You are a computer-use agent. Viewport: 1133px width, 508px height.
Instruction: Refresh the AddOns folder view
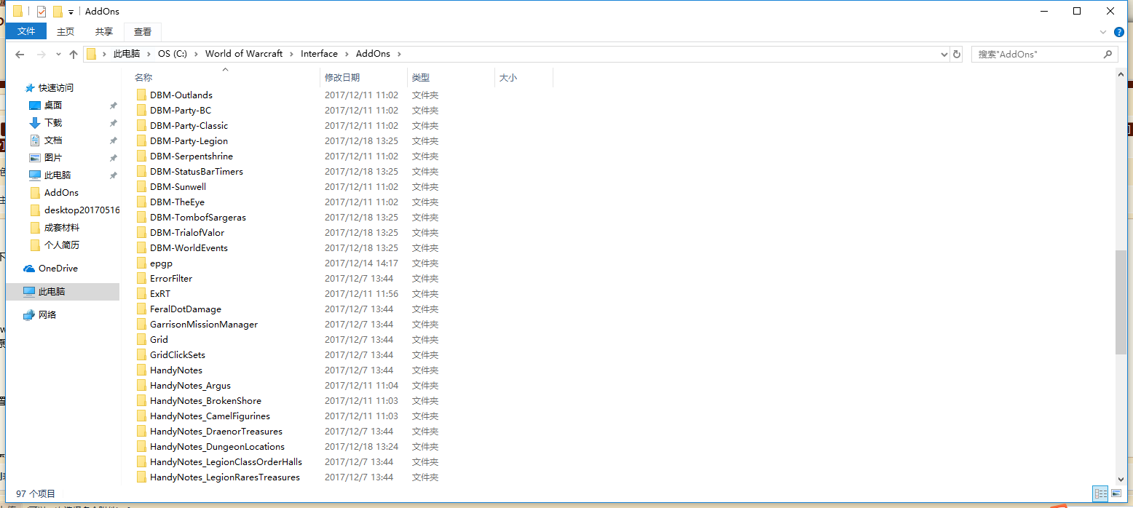[957, 55]
